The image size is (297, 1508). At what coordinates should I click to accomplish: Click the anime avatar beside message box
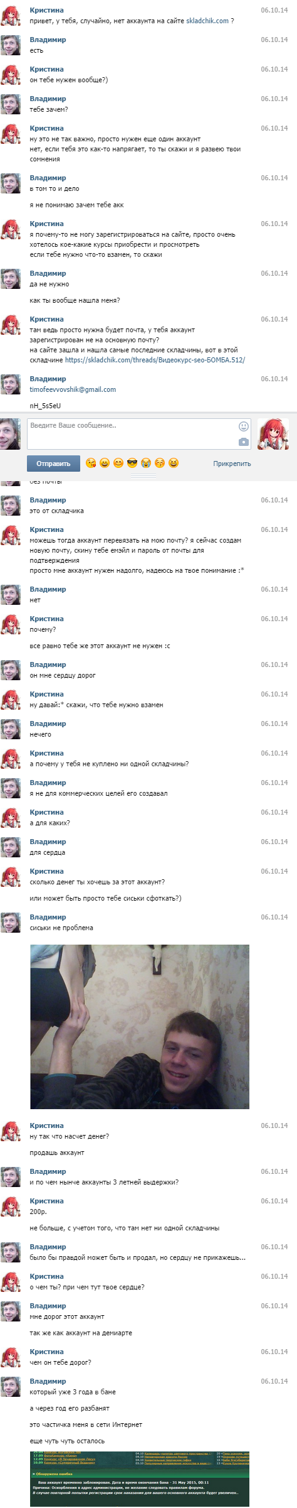(273, 434)
